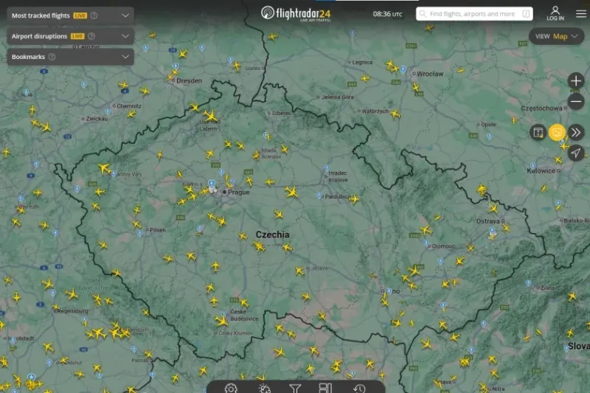Click the help icon beside Bookmarks
This screenshot has width=590, height=393.
pos(52,57)
